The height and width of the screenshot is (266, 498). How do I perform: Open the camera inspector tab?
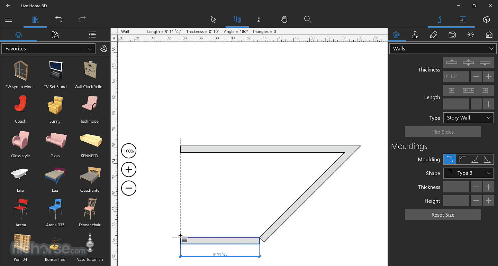[452, 35]
